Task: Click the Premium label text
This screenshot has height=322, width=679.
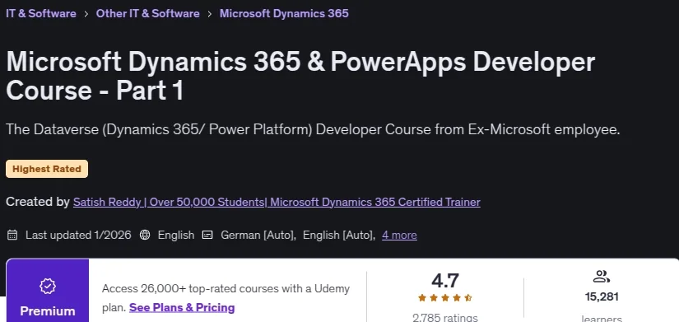Action: pos(48,311)
